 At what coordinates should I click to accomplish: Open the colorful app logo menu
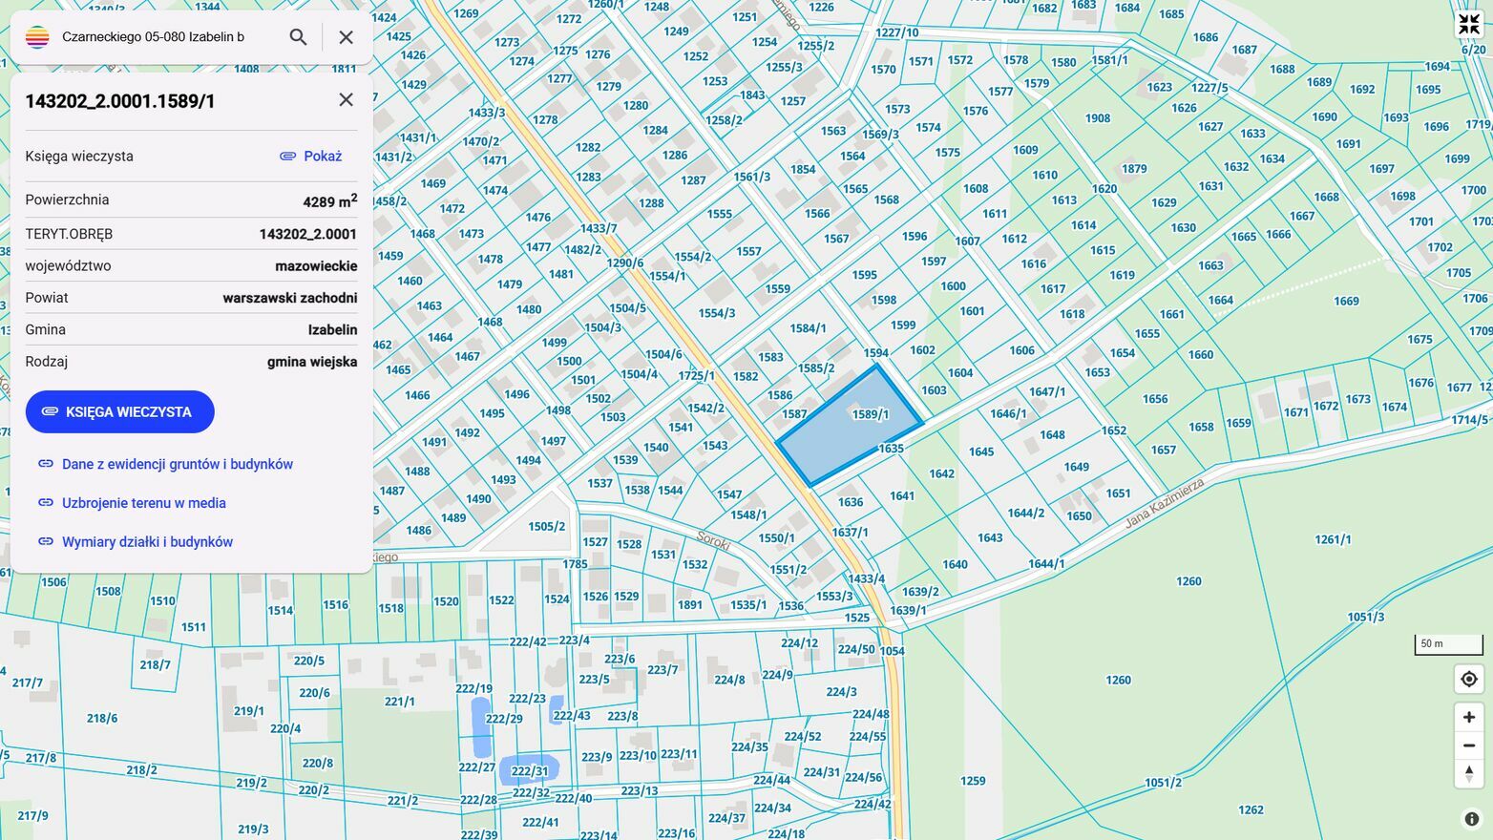37,37
